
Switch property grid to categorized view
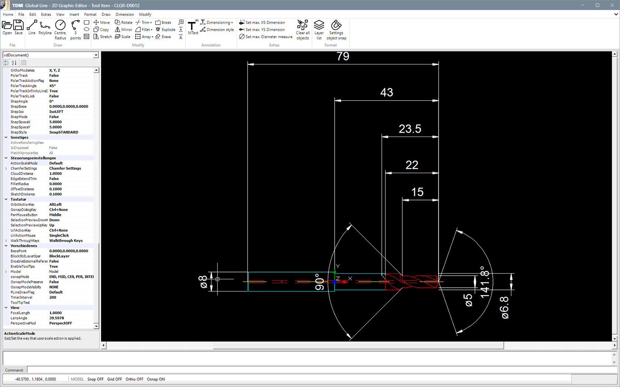7,63
